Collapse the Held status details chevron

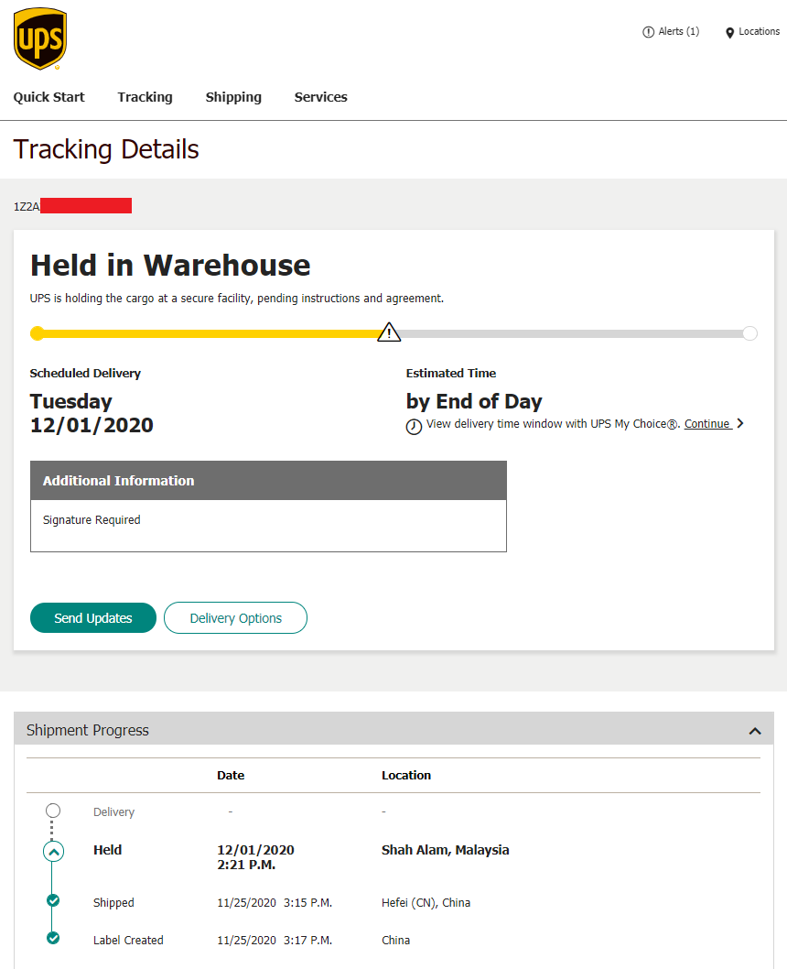[x=53, y=852]
